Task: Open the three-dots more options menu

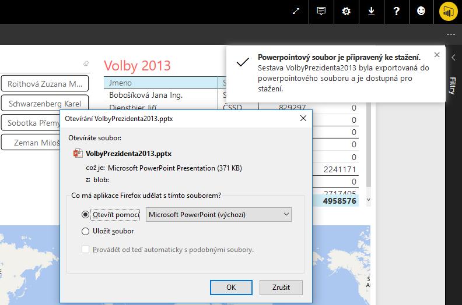Action: point(451,34)
